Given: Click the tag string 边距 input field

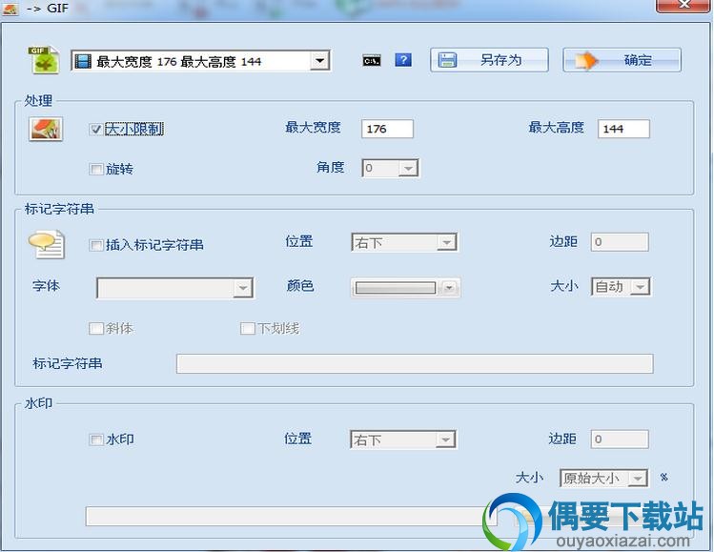Looking at the screenshot, I should pyautogui.click(x=620, y=242).
